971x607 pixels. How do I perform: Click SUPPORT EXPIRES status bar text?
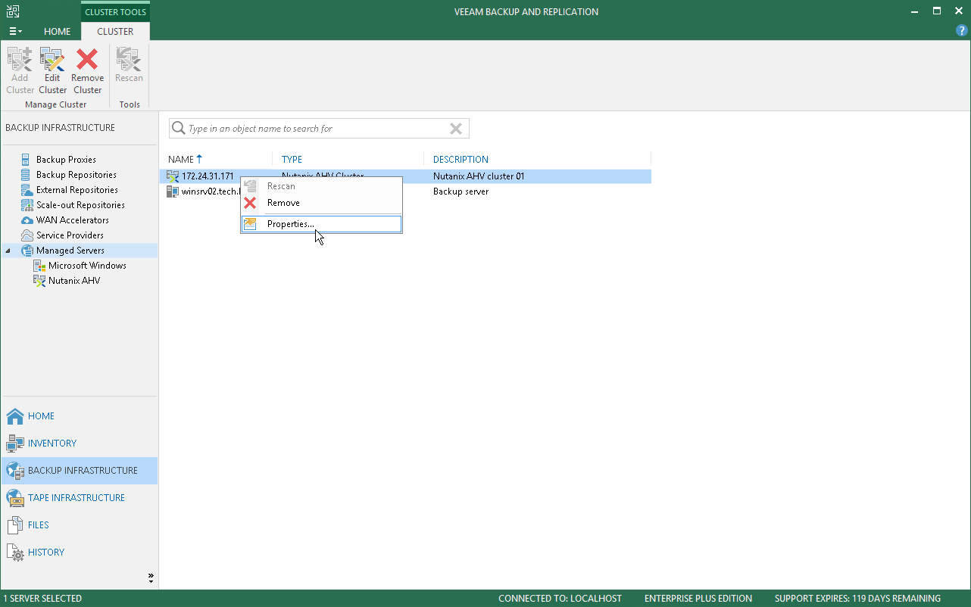pyautogui.click(x=857, y=599)
